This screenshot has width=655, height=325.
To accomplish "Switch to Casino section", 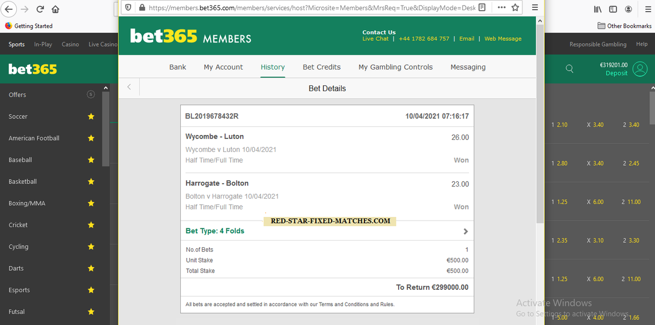I will tap(70, 45).
